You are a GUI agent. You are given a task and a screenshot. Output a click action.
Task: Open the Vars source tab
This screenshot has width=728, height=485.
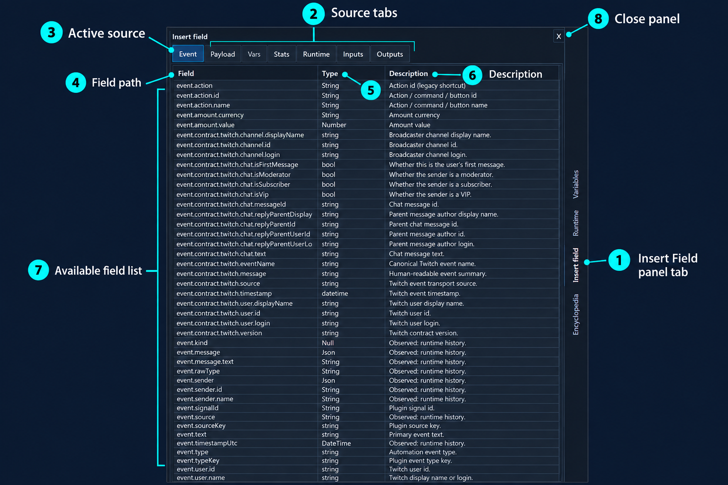[x=254, y=54]
